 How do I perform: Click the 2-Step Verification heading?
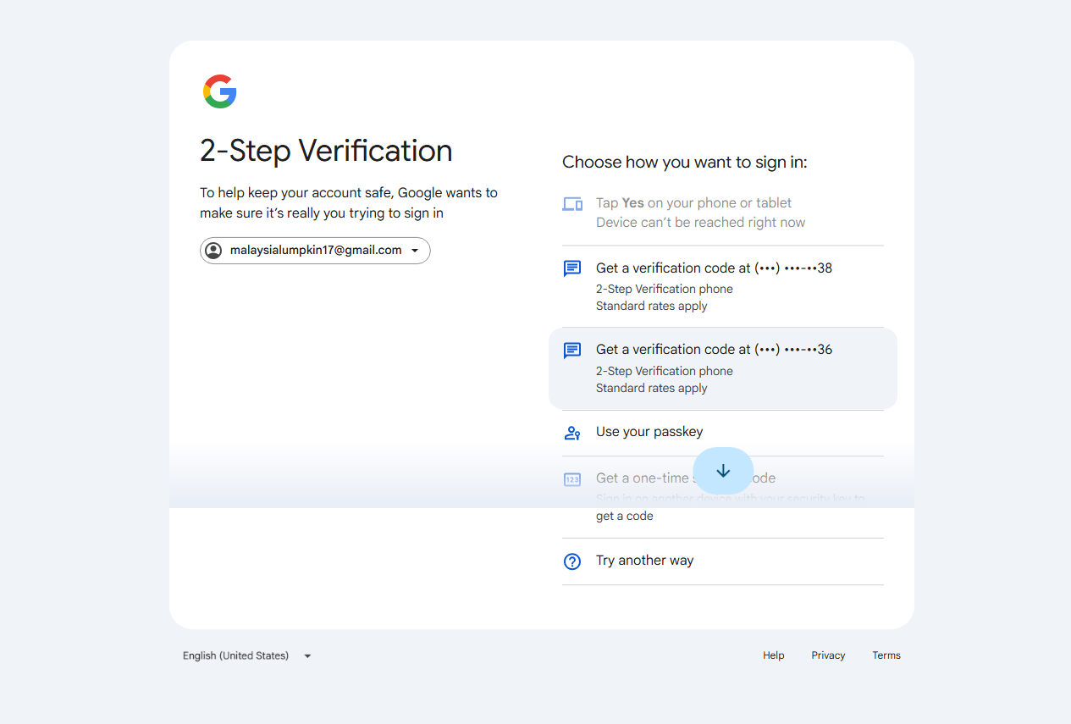tap(326, 151)
